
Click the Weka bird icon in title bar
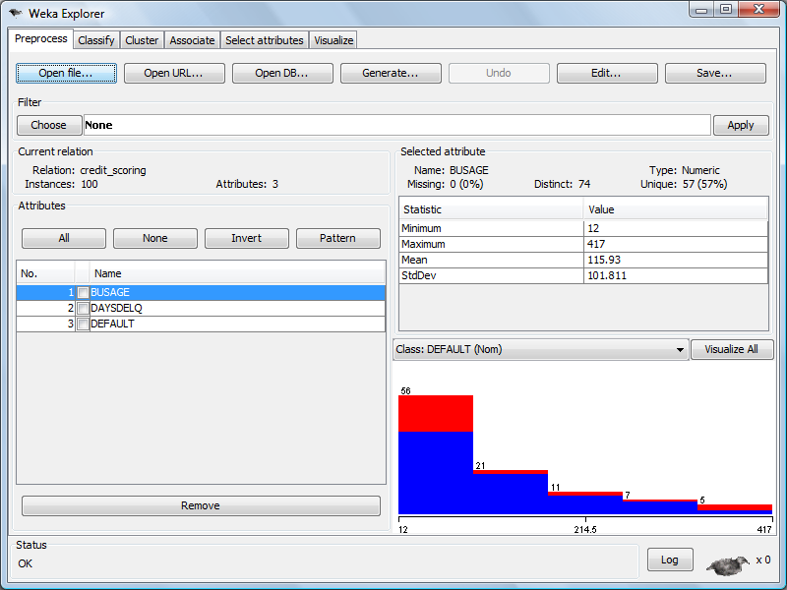coord(16,13)
